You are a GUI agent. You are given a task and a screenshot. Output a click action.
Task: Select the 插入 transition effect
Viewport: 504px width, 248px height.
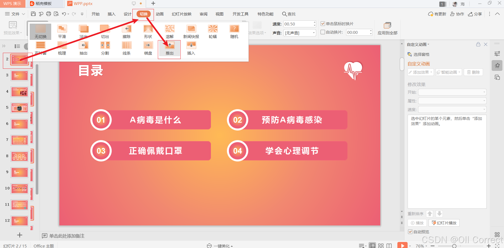[x=191, y=48]
